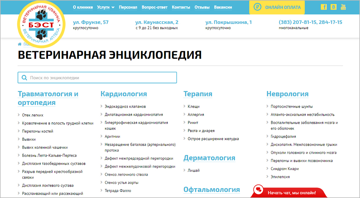Open article Разрыв передней крестообразной связки
This screenshot has height=198, width=360.
tap(52, 174)
